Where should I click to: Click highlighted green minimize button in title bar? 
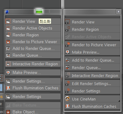click(x=39, y=11)
